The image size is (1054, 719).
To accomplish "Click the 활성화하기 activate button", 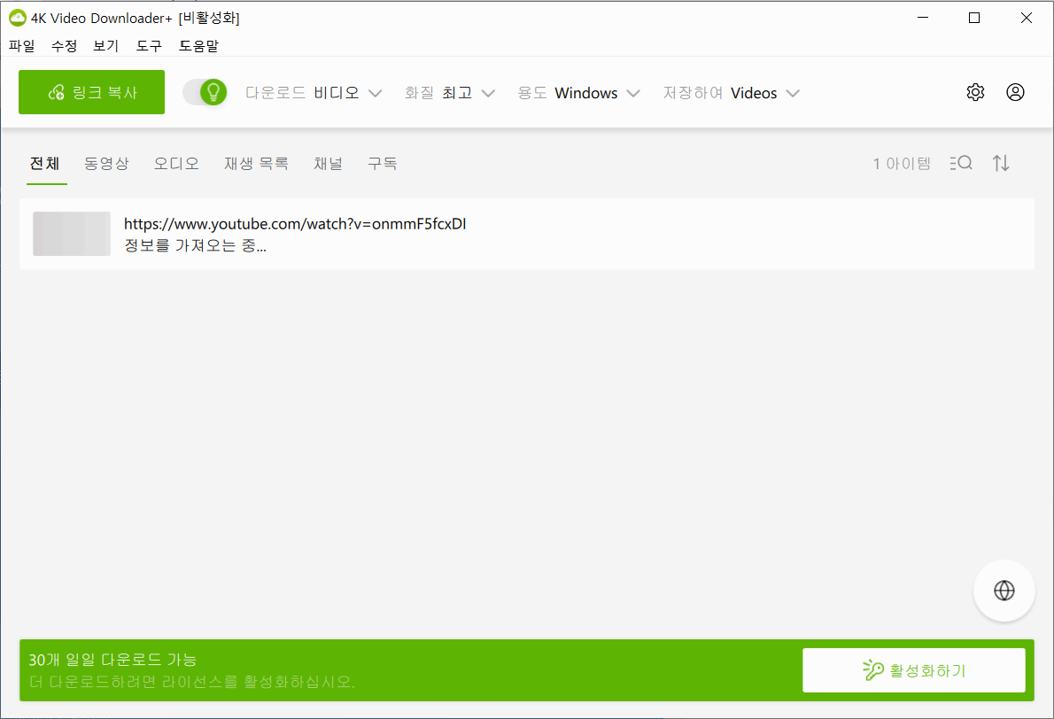I will pyautogui.click(x=914, y=670).
